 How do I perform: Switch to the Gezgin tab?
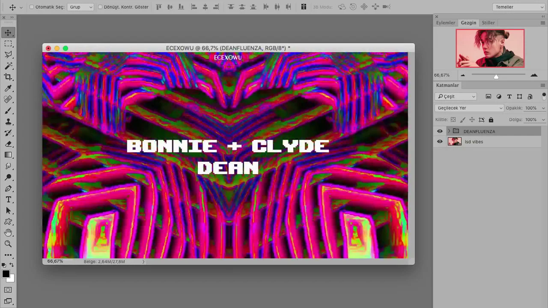point(468,23)
